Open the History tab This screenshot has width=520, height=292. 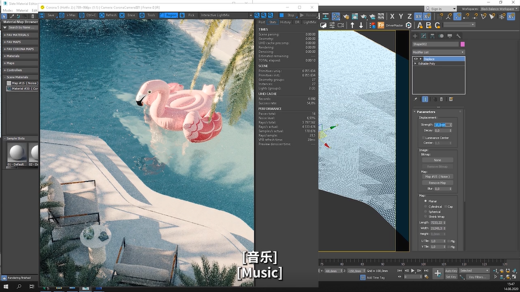point(285,22)
